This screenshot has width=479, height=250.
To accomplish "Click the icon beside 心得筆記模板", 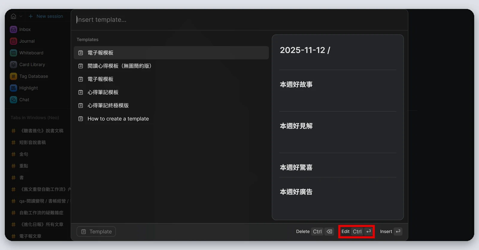I will (x=81, y=92).
